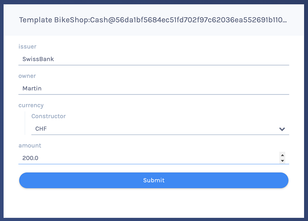Click the word Template in header
The height and width of the screenshot is (221, 308).
coord(35,20)
